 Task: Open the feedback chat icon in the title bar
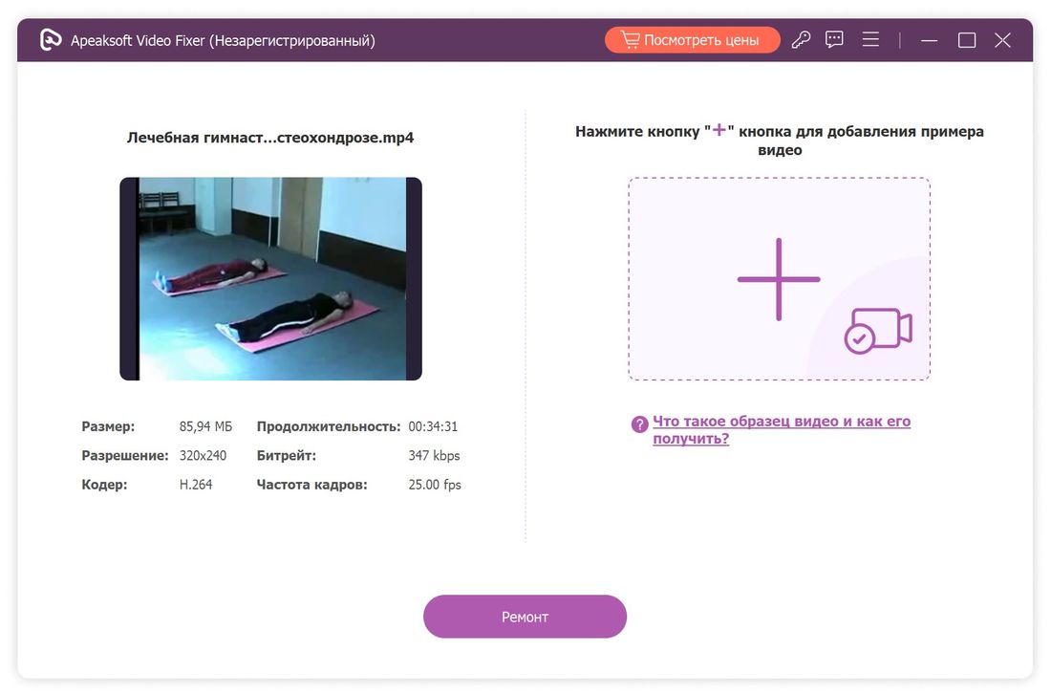[834, 39]
